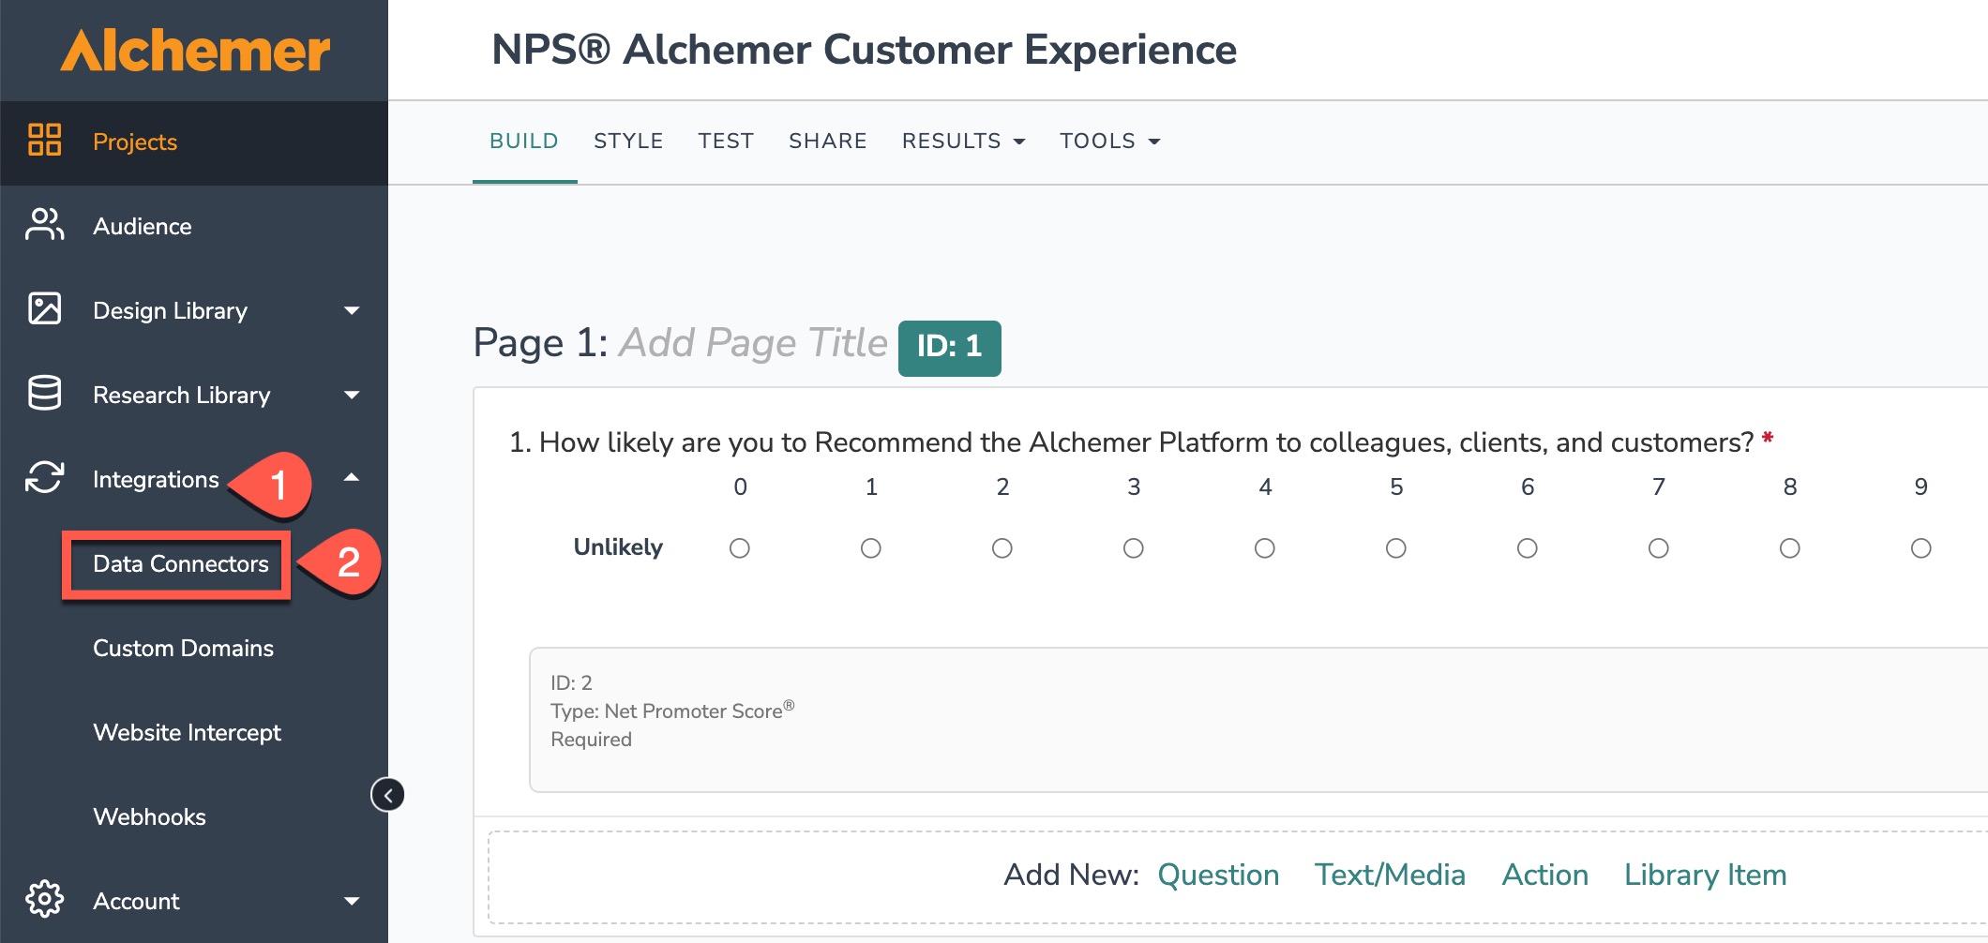1988x943 pixels.
Task: Click the Alchemer logo
Action: point(195,51)
